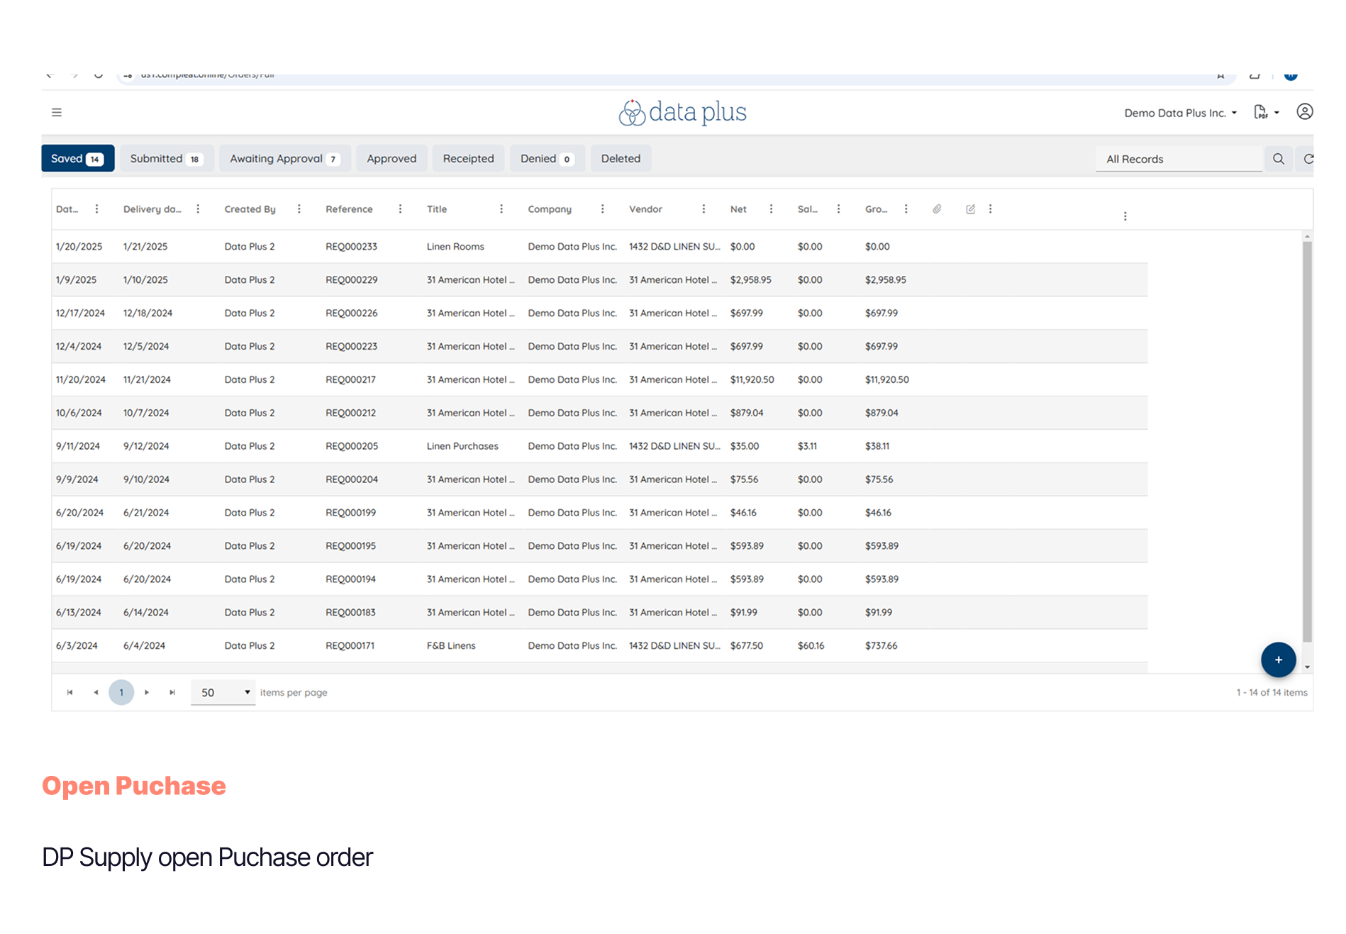Open Reference column options menu

400,209
